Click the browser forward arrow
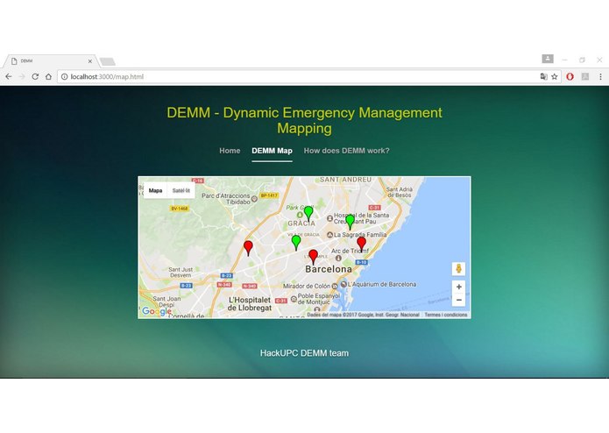The height and width of the screenshot is (433, 609). point(22,77)
